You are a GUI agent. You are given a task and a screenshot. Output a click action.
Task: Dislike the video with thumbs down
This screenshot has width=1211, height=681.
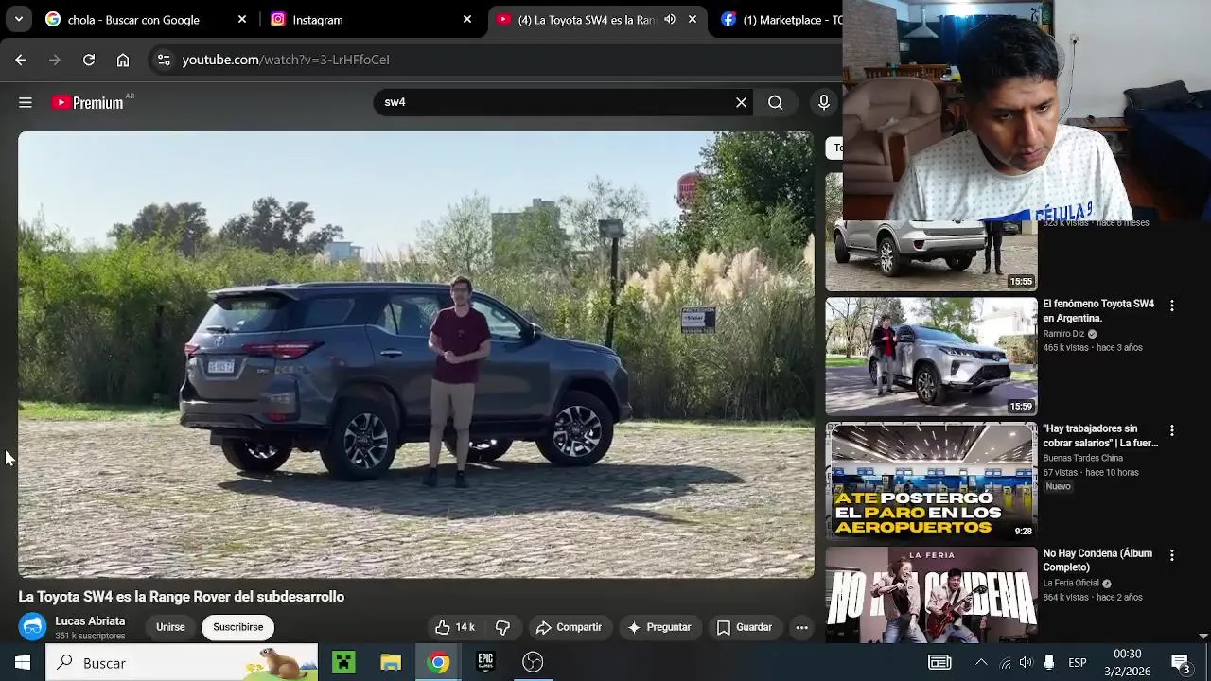point(503,627)
